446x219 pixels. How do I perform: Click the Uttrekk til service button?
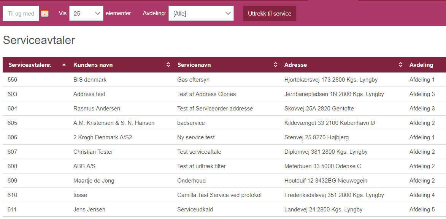(270, 13)
